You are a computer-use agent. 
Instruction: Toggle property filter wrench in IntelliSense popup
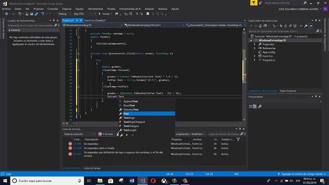(121, 135)
